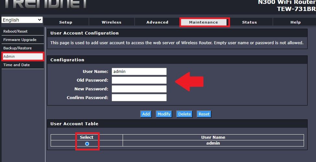Select the admin account radio button
The height and width of the screenshot is (162, 316).
87,144
